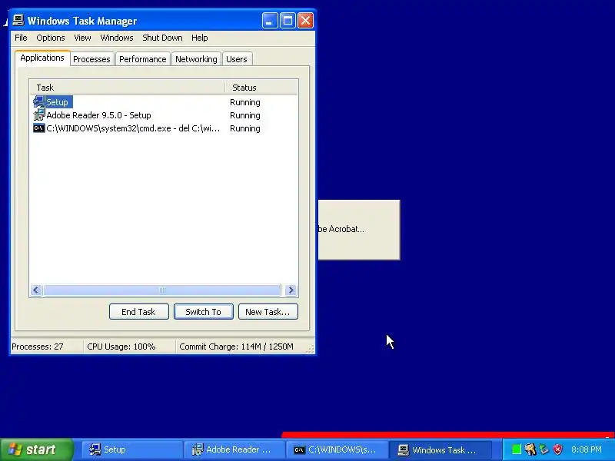Switch to the Networking tab
The width and height of the screenshot is (615, 461).
point(196,59)
